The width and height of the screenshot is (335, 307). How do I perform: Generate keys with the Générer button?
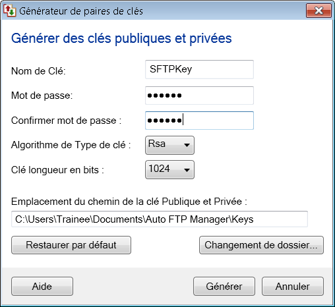tap(224, 287)
